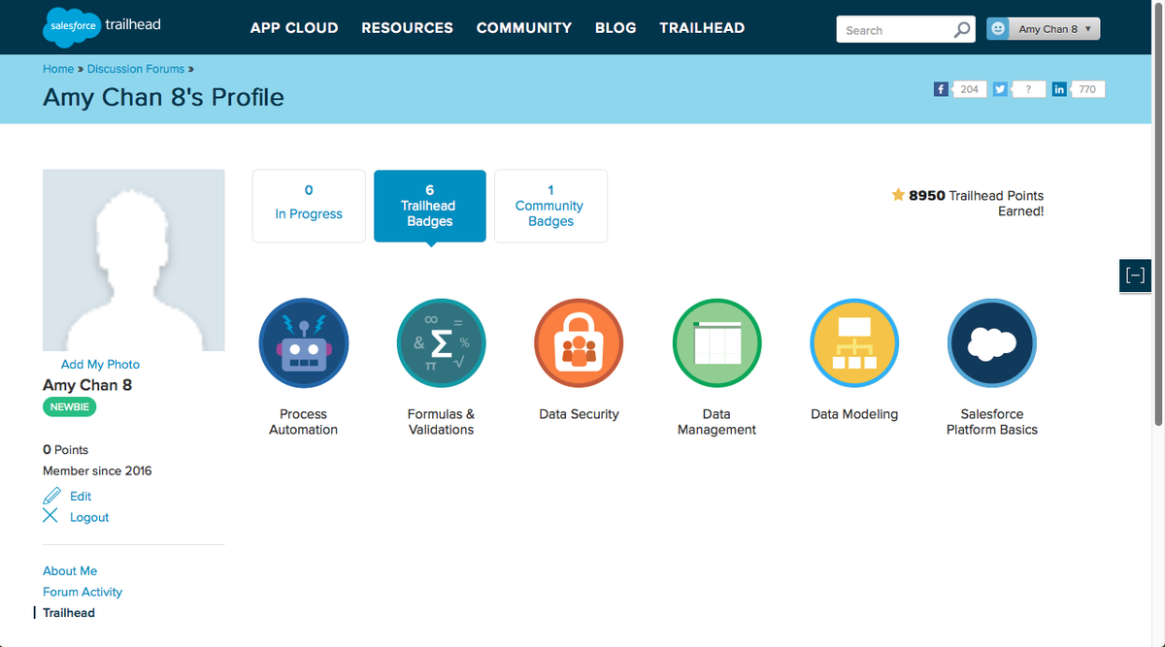This screenshot has height=647, width=1165.
Task: Open the RESOURCES menu
Action: point(407,28)
